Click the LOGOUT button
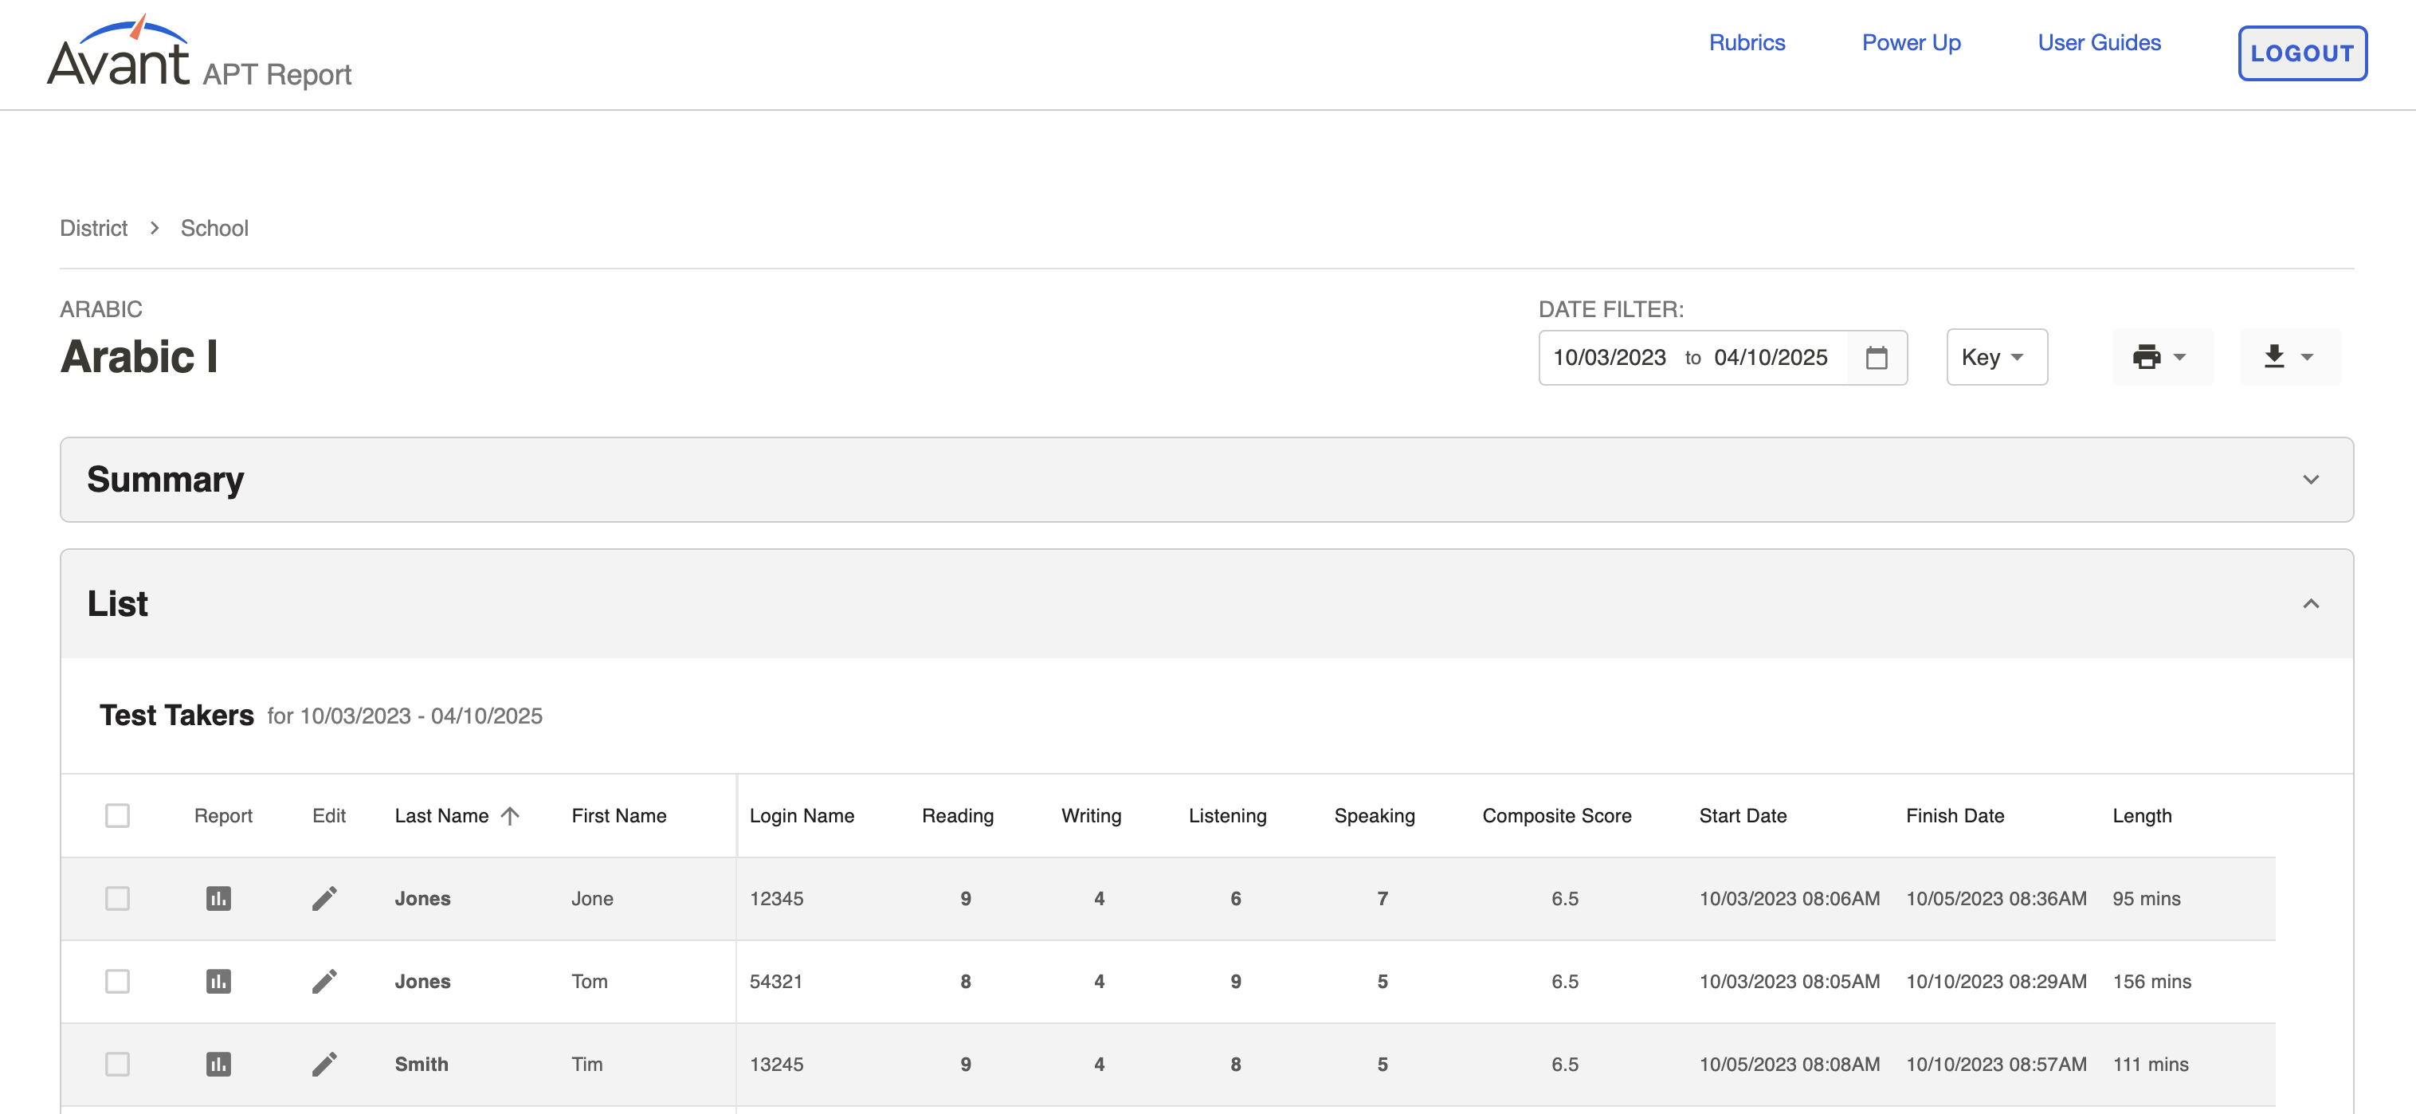The height and width of the screenshot is (1114, 2416). pyautogui.click(x=2303, y=53)
